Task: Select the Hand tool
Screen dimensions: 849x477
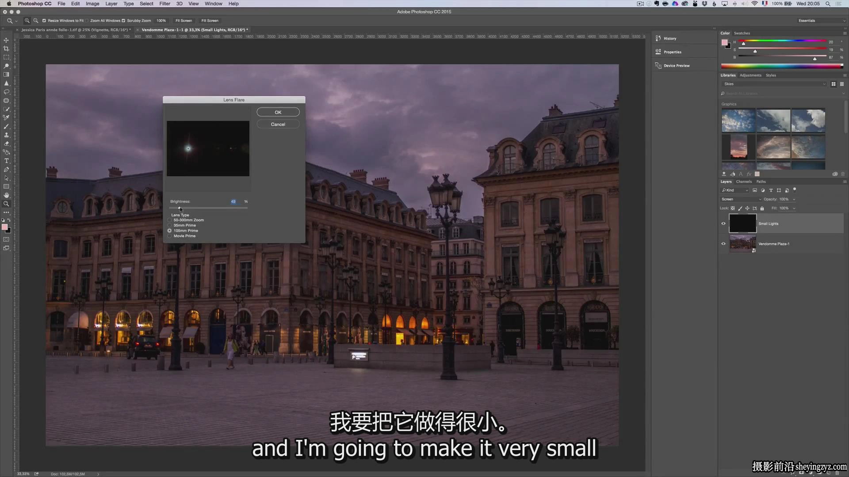Action: 6,195
